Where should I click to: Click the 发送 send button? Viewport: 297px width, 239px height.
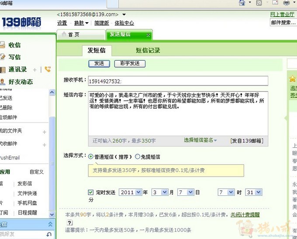click(x=99, y=64)
